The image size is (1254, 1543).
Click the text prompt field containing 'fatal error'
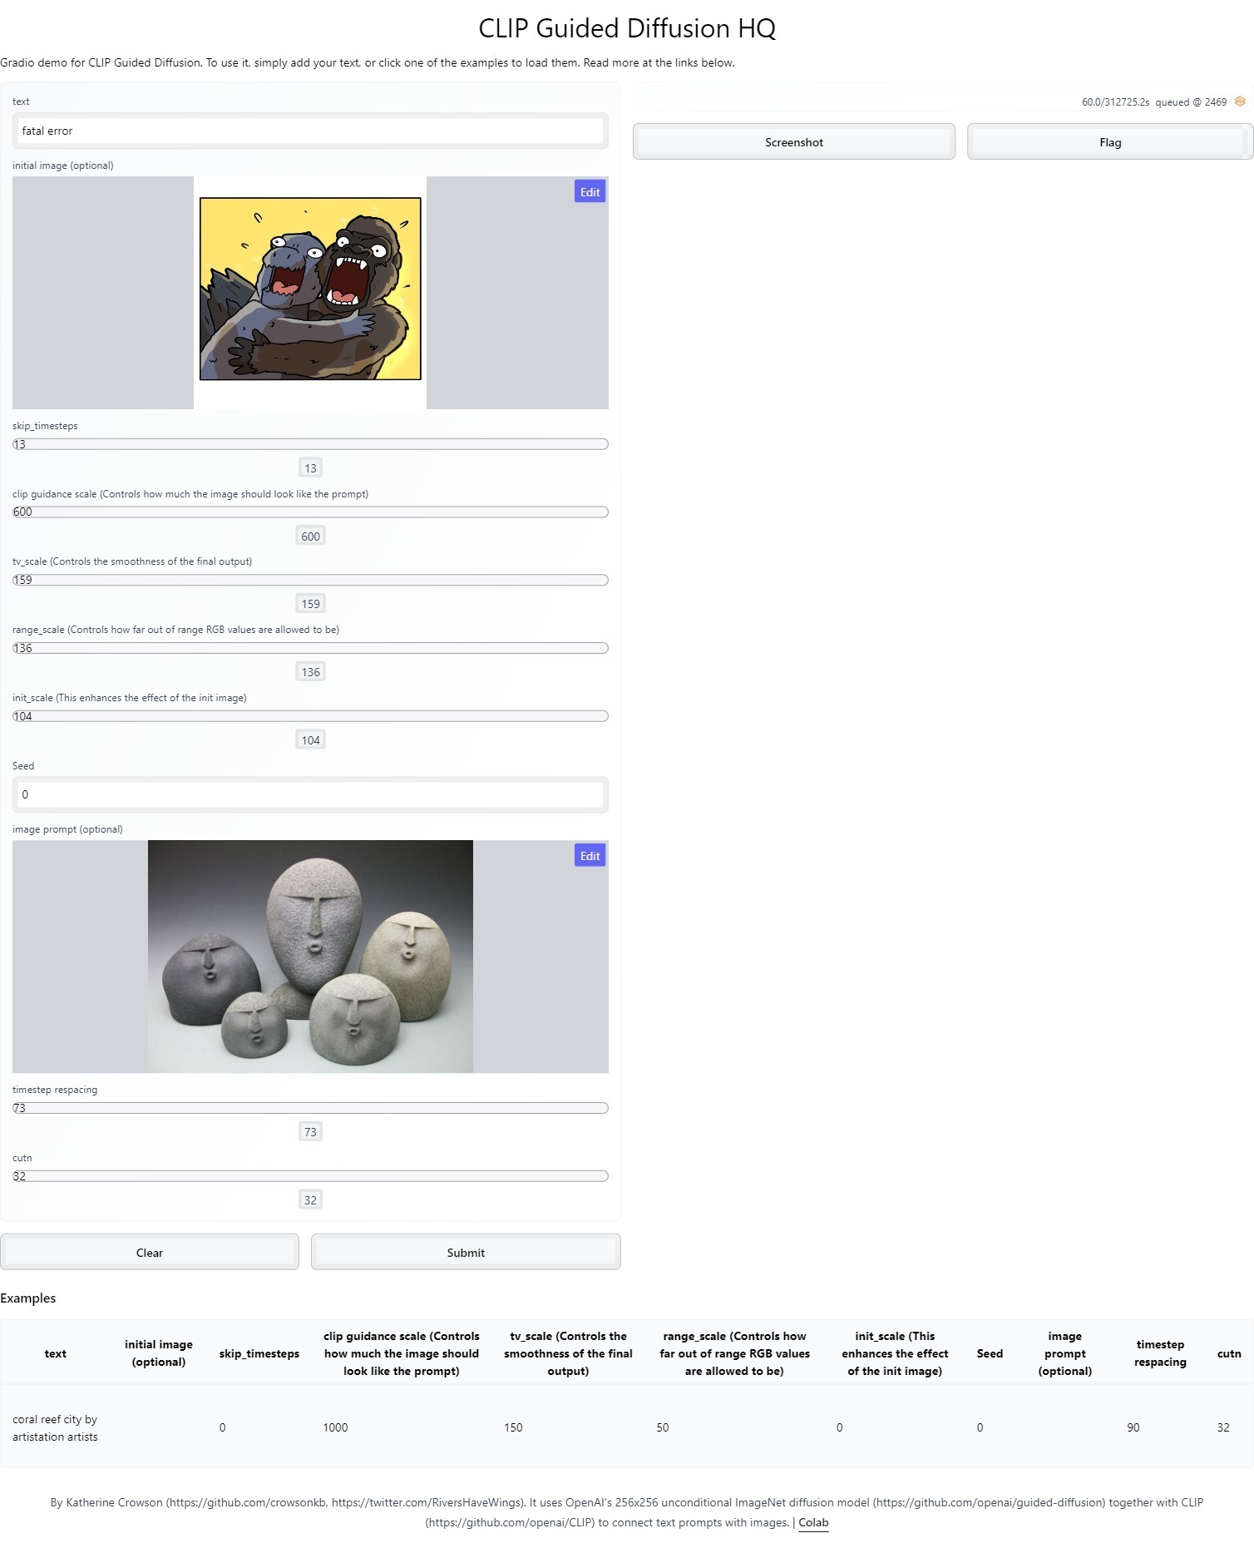point(310,131)
